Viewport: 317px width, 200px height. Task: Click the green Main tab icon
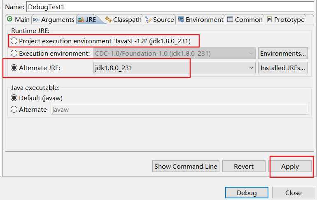(x=9, y=19)
